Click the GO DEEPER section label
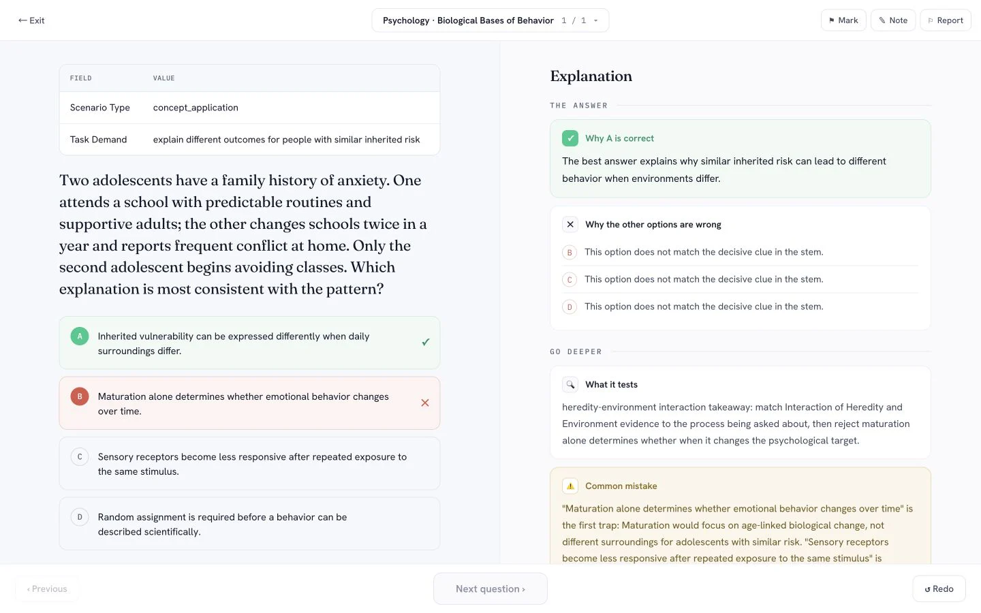Viewport: 981px width, 613px height. (576, 352)
